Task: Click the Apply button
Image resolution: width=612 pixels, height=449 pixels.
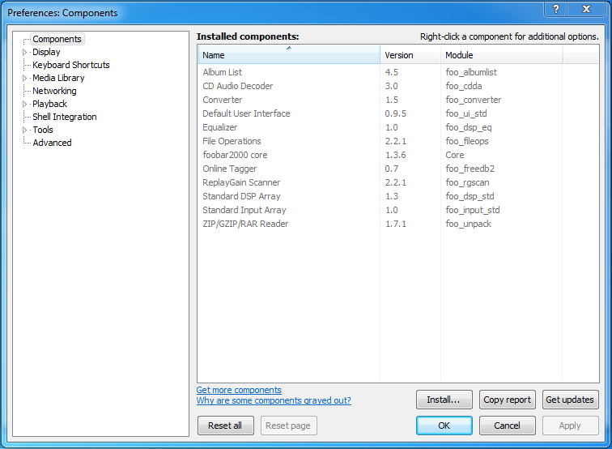Action: click(x=570, y=425)
